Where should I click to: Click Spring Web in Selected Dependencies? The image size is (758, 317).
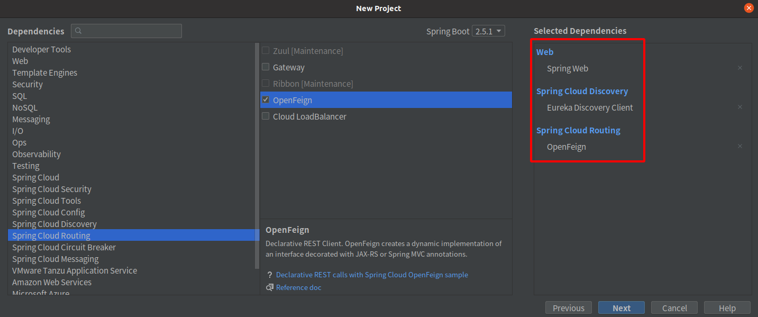[x=568, y=68]
